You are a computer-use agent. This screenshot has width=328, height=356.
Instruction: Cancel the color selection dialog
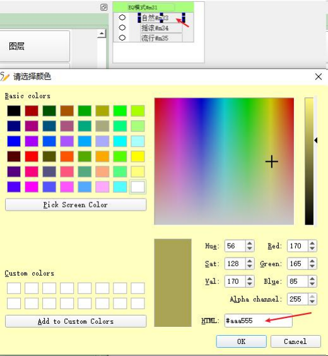click(295, 341)
